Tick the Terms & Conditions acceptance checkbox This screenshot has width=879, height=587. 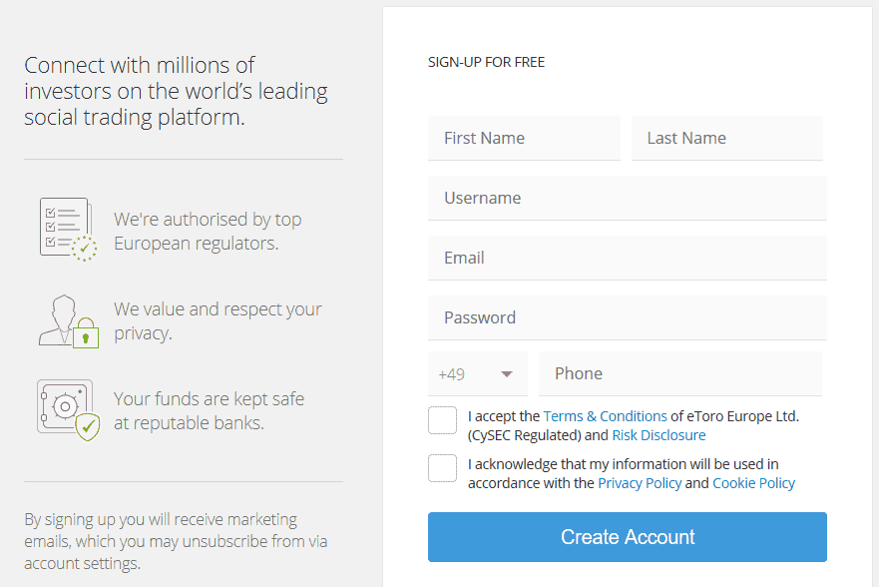[x=442, y=420]
